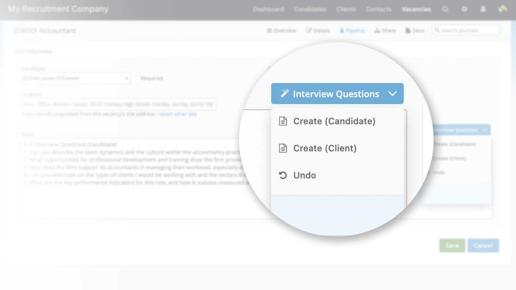Cancel the interview using the Cancel button
Viewport: 516px width, 290px height.
click(x=483, y=246)
